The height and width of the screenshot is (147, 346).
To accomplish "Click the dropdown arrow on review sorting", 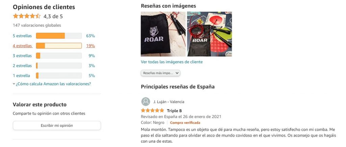I will point(177,73).
